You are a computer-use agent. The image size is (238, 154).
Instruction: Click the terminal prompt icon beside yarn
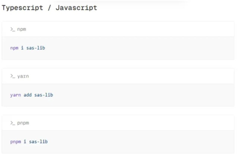pyautogui.click(x=13, y=76)
